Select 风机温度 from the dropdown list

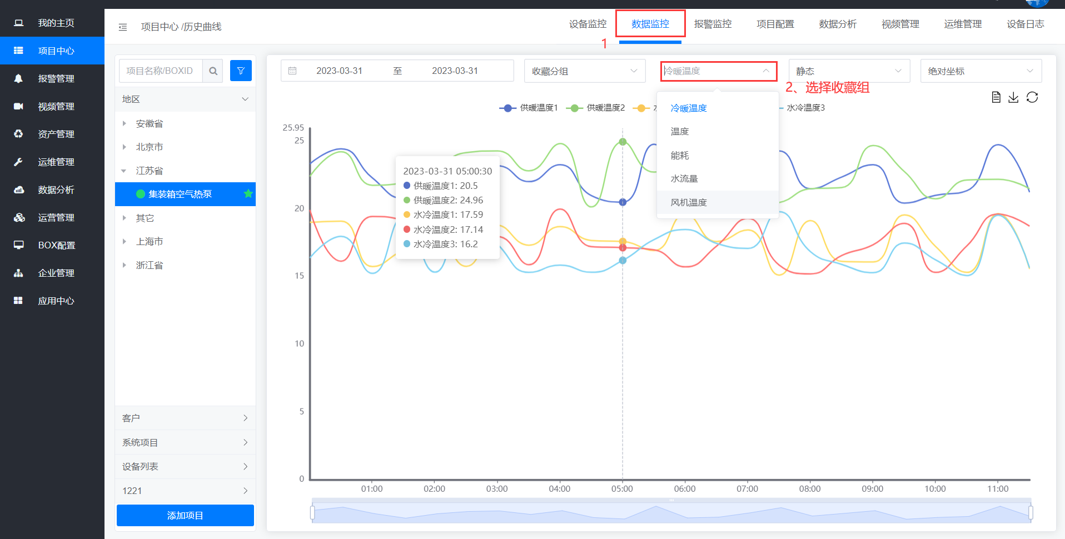(x=689, y=202)
